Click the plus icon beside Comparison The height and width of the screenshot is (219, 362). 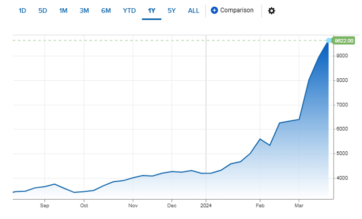click(x=214, y=11)
